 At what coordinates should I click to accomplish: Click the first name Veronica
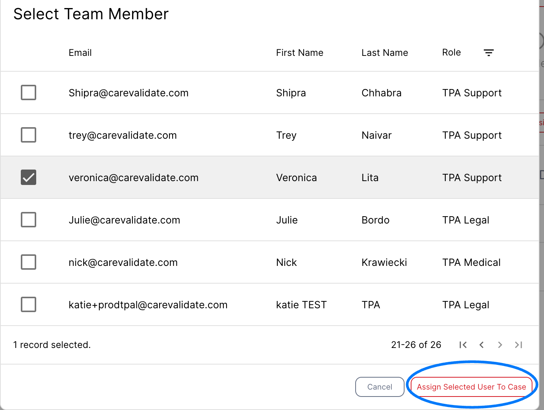297,178
